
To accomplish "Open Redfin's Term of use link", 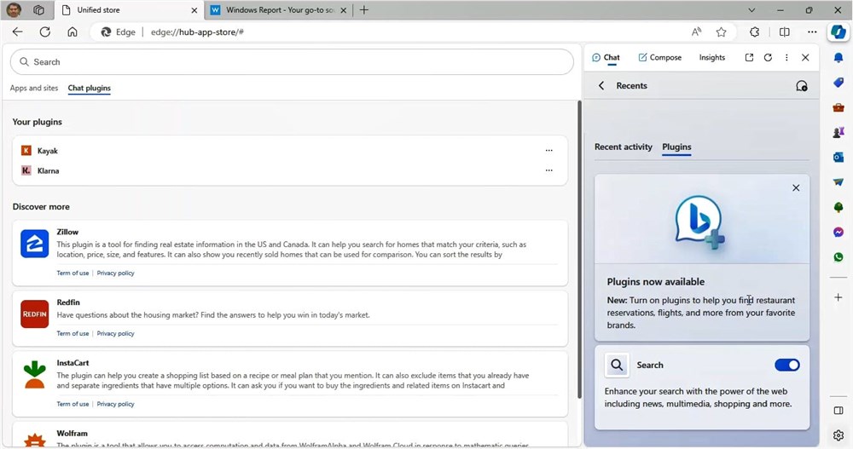I will tap(73, 334).
